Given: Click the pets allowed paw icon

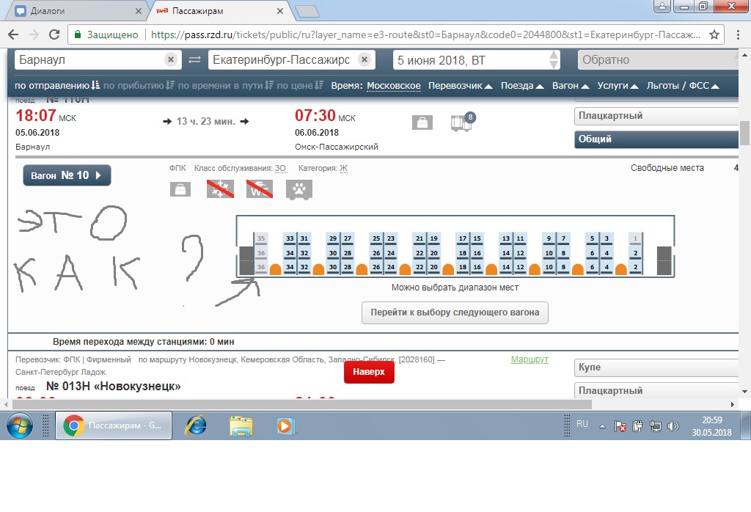Looking at the screenshot, I should (298, 189).
